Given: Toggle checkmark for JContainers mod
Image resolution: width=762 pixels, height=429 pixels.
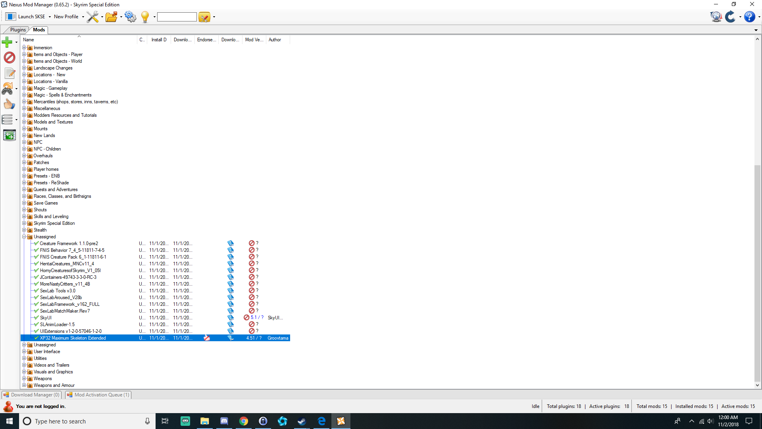Looking at the screenshot, I should click(x=37, y=277).
